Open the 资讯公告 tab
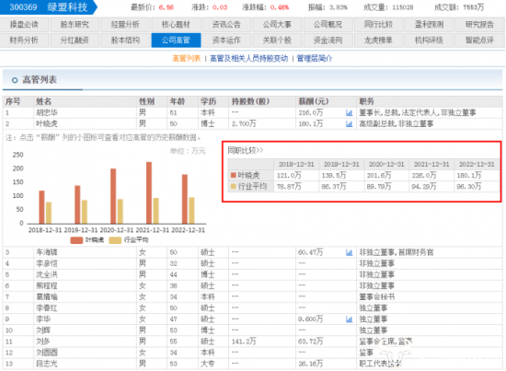506x371 pixels. pos(226,25)
